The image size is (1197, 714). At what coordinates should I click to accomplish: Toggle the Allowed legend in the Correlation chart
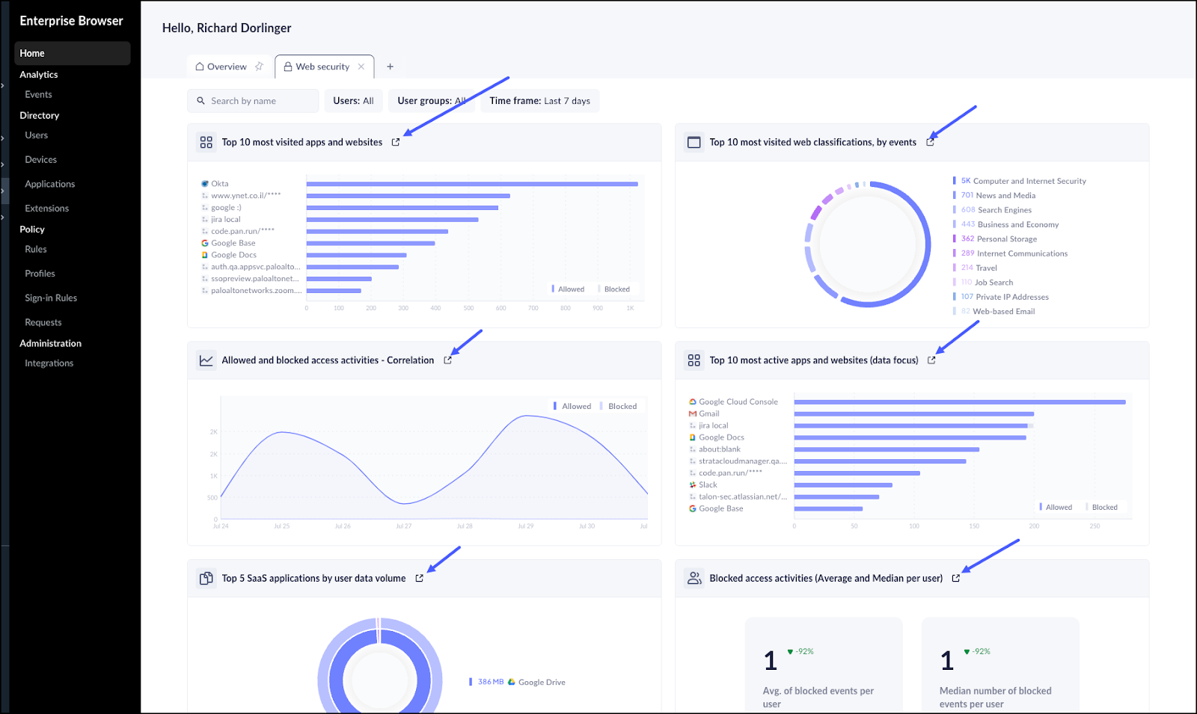572,406
